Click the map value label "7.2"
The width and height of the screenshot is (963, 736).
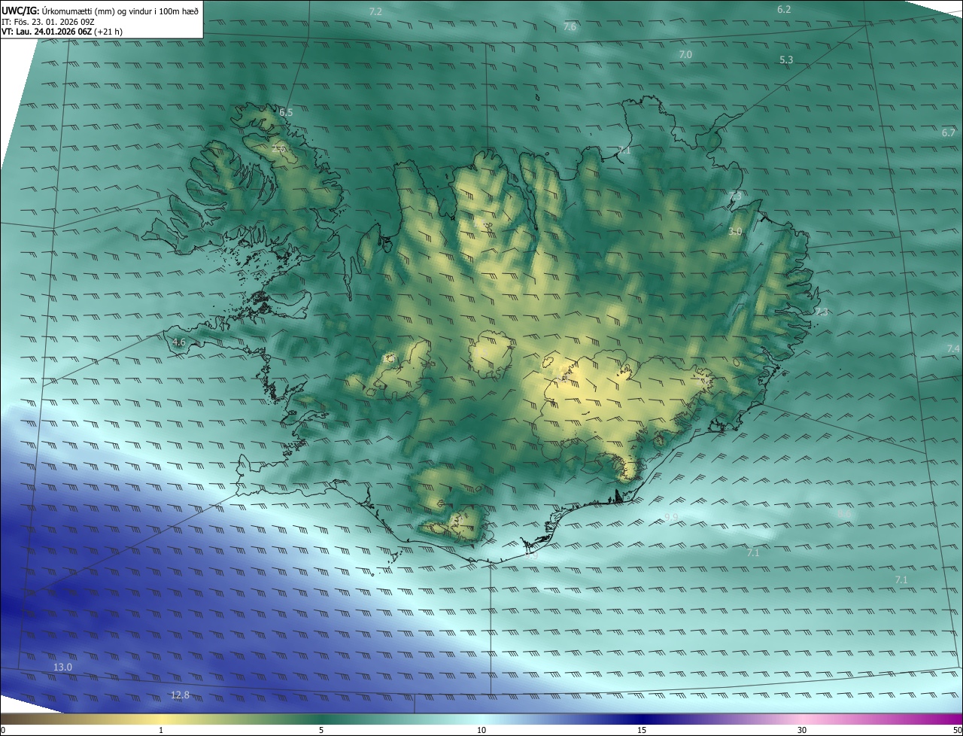(x=375, y=11)
